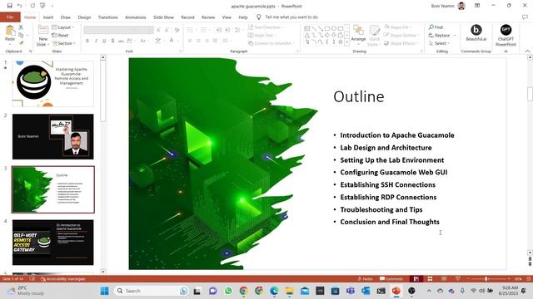Open the Replace dropdown arrow

tap(455, 35)
